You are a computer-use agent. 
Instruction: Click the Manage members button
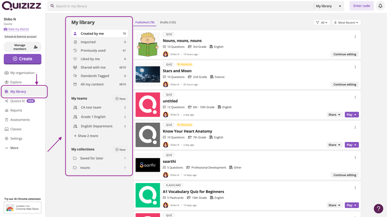click(x=23, y=47)
